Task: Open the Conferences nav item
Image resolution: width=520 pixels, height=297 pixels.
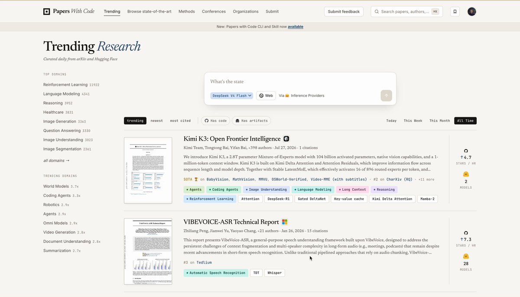Action: pos(214,11)
